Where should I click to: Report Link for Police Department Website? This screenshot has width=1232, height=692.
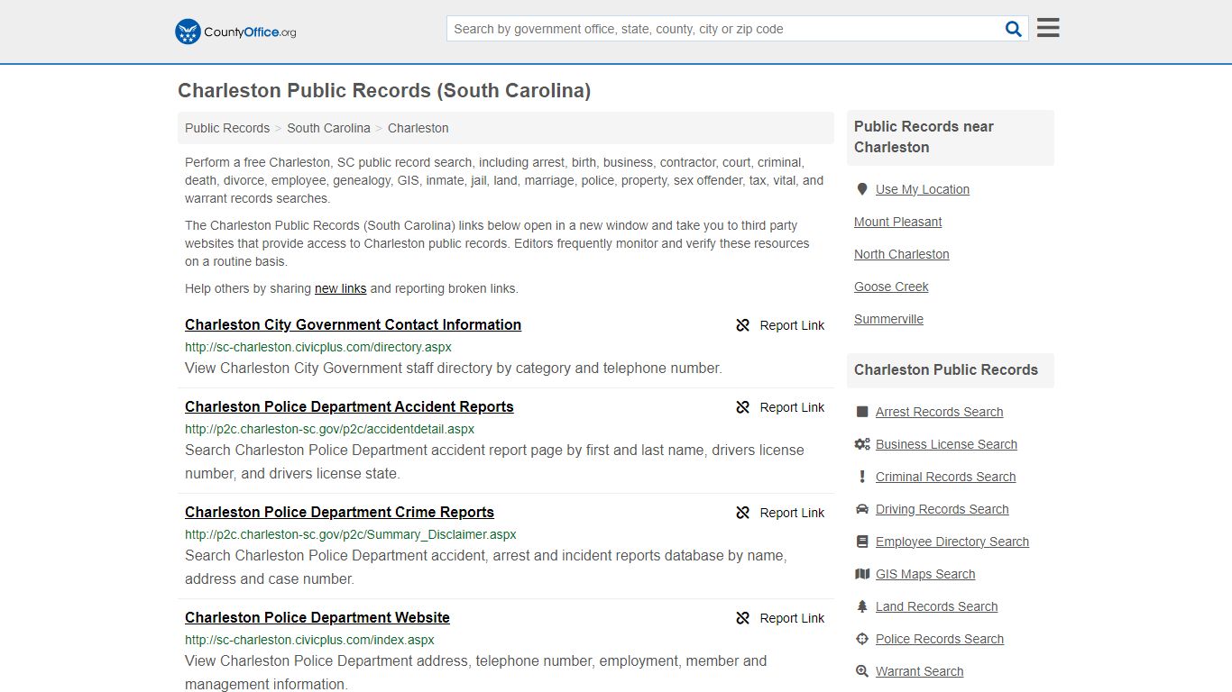792,618
